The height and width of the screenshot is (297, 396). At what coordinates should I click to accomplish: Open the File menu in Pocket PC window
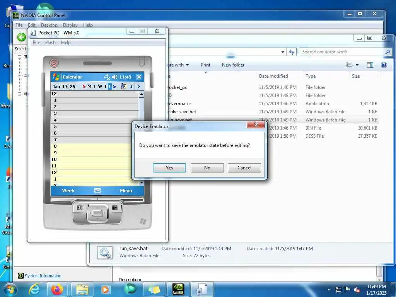click(36, 43)
